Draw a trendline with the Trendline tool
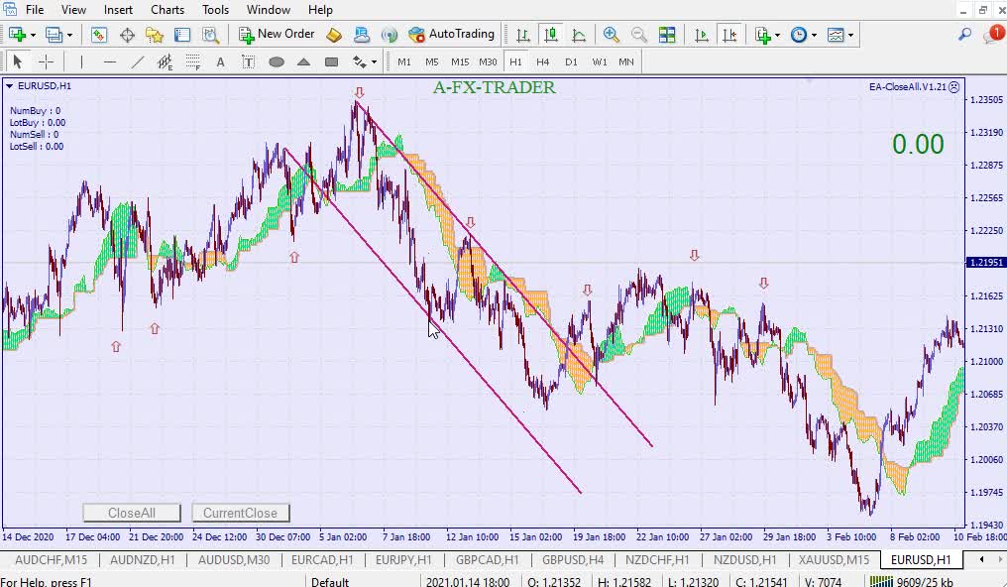This screenshot has height=587, width=1007. (x=137, y=61)
